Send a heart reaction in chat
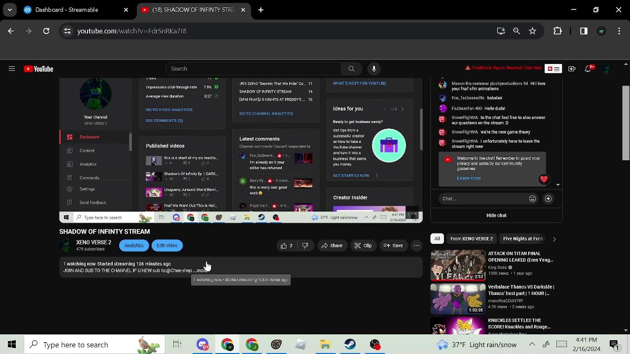The height and width of the screenshot is (354, 630). 544,179
